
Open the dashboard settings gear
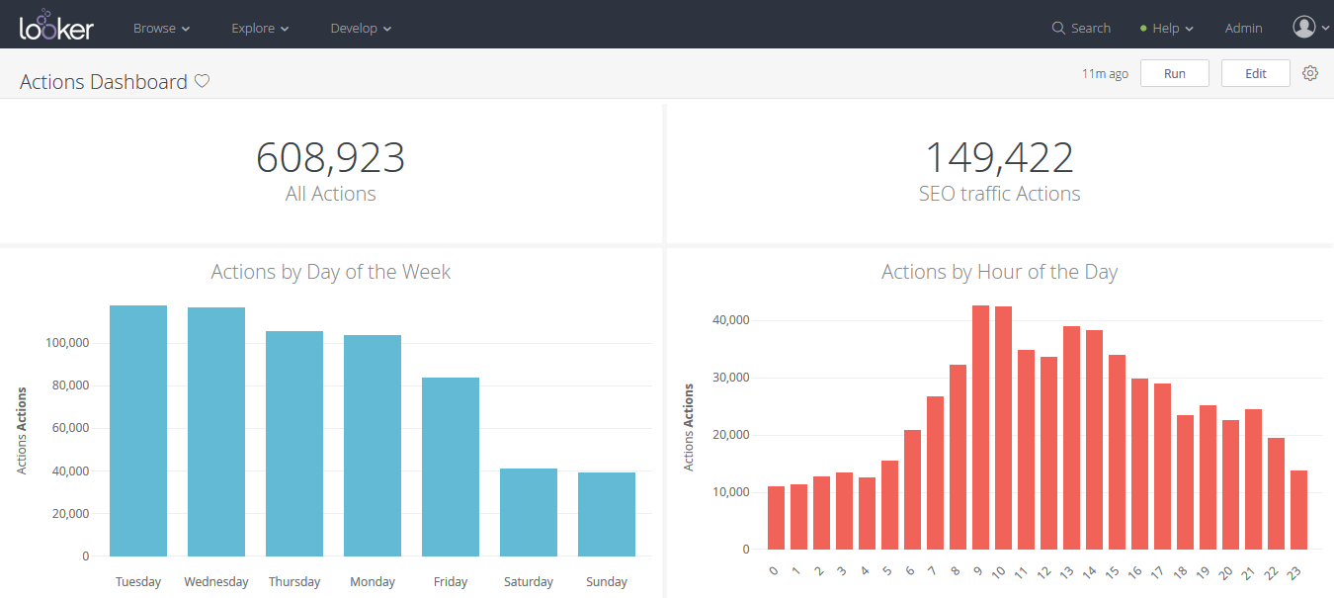(x=1310, y=72)
